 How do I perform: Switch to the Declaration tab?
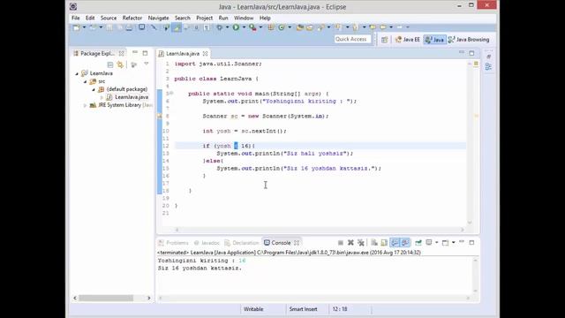coord(241,243)
